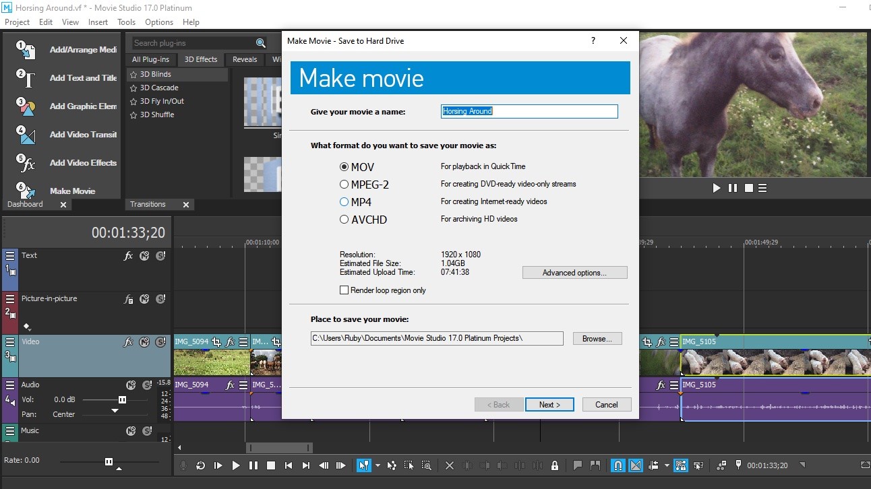Click the Add/Arrange Media dashboard icon

tap(26, 49)
